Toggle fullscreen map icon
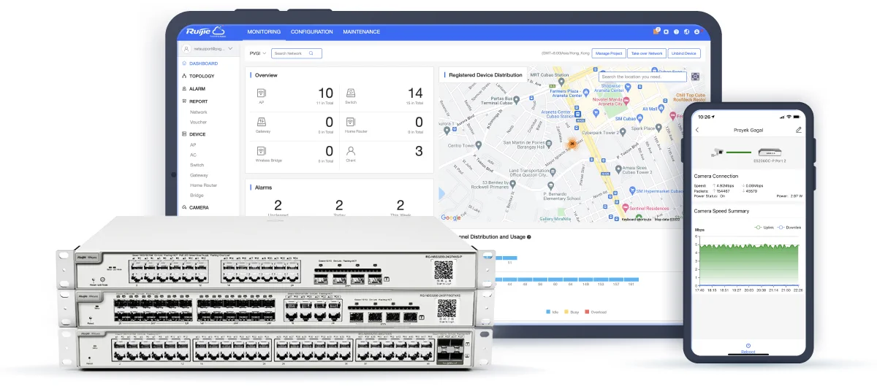The image size is (877, 386). 695,76
